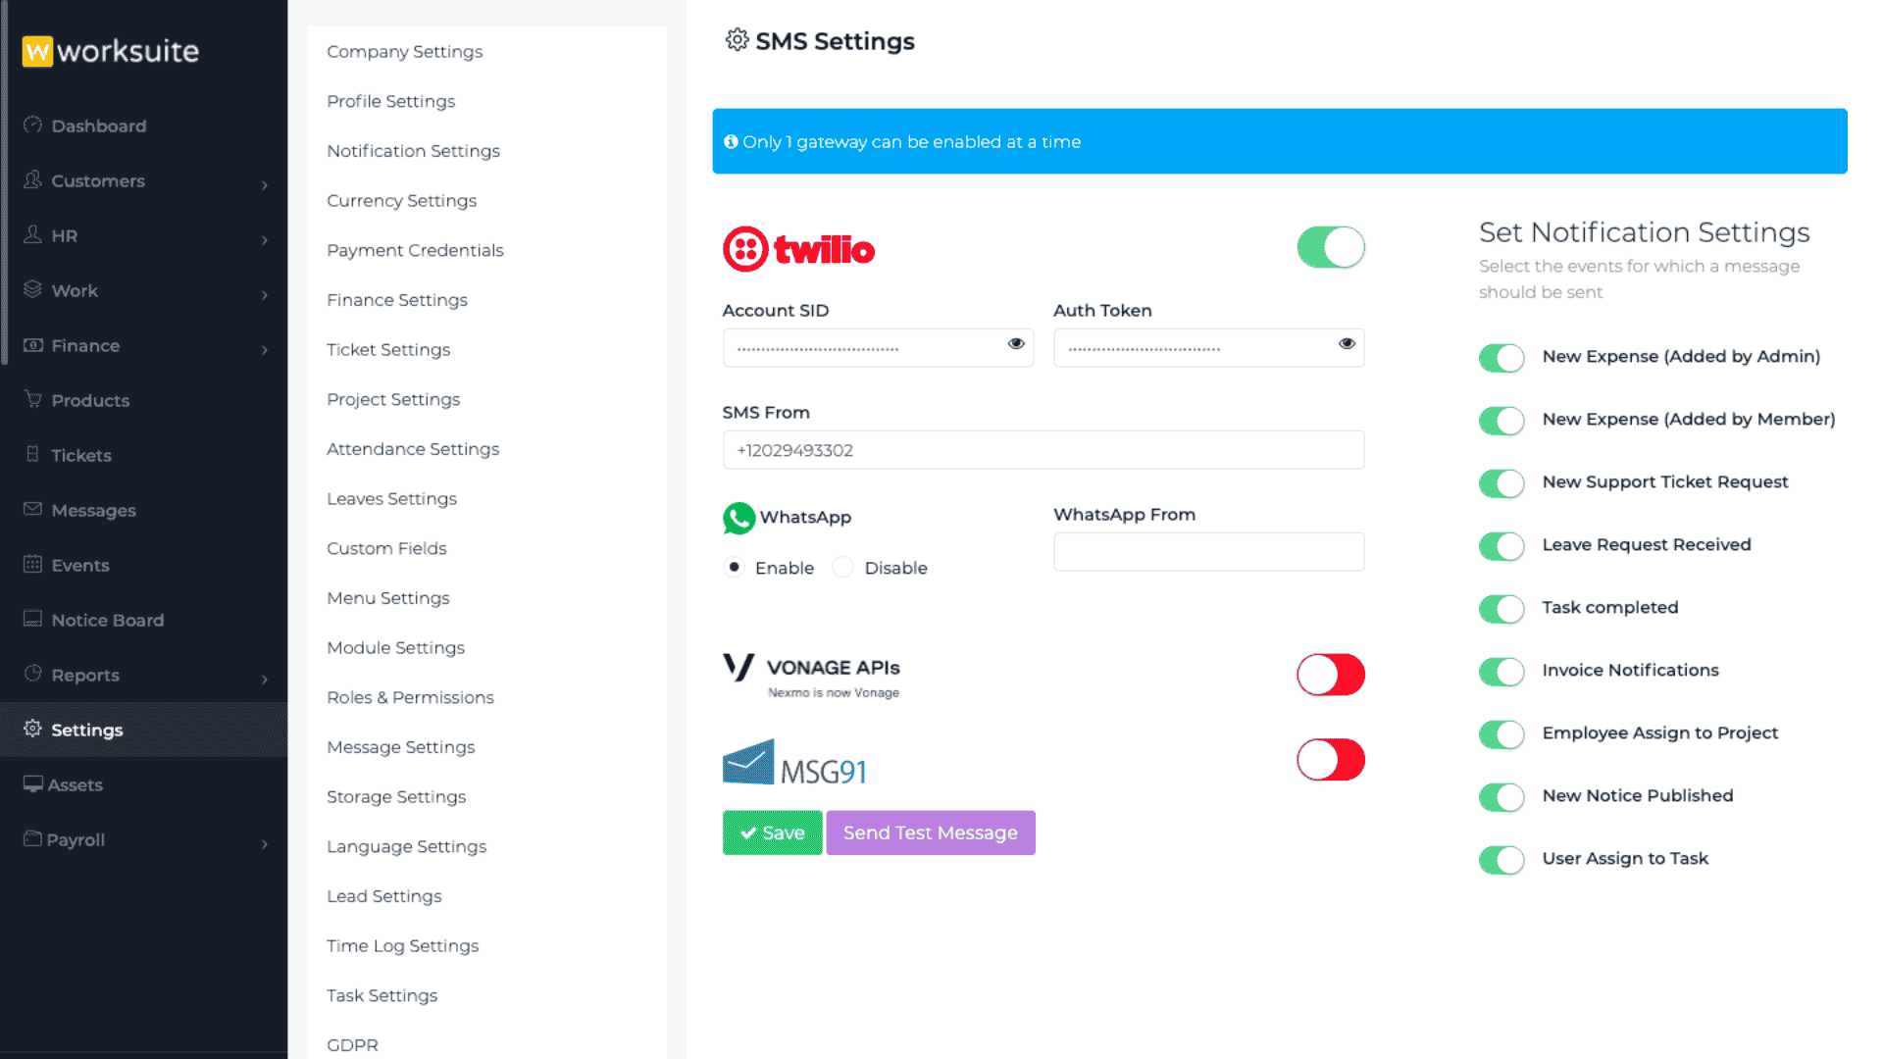
Task: Click the worksuite logo icon
Action: [37, 51]
